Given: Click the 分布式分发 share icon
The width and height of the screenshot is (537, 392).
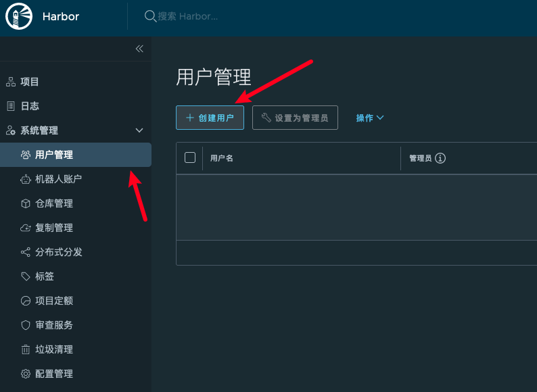Looking at the screenshot, I should pyautogui.click(x=25, y=252).
